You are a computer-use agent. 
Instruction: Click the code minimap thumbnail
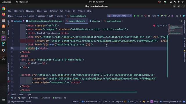coord(175,29)
